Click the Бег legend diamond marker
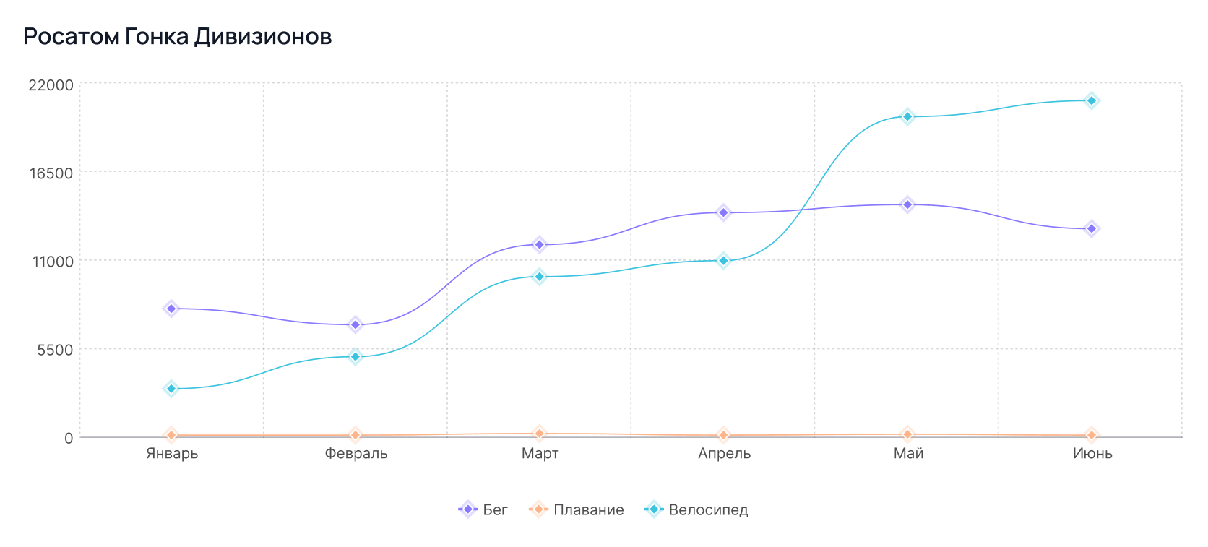1208x547 pixels. click(x=467, y=509)
